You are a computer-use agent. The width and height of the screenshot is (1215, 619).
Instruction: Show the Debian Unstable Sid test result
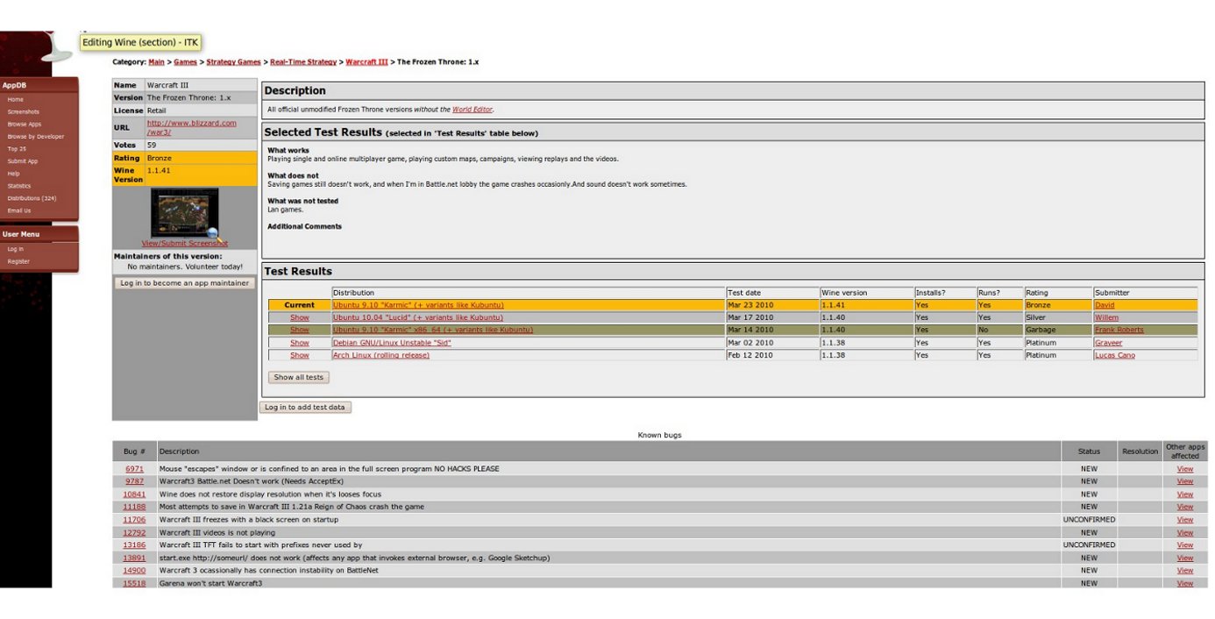coord(300,343)
